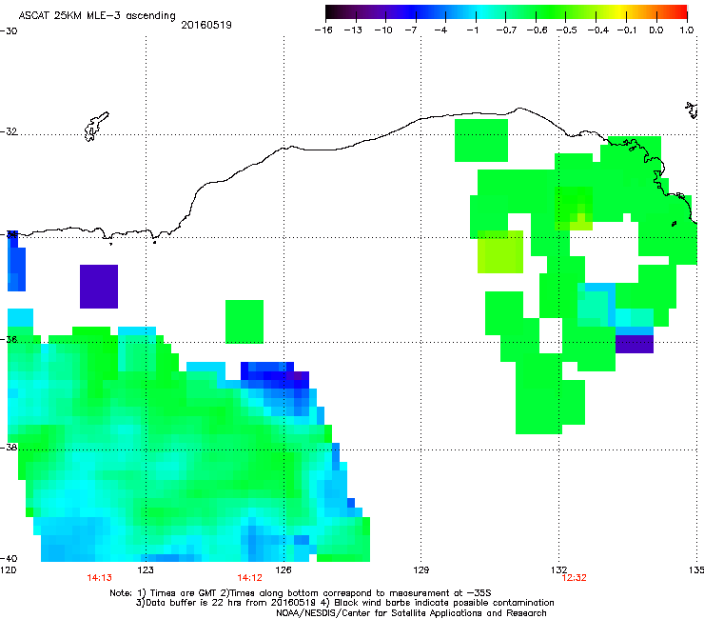Image resolution: width=704 pixels, height=619 pixels.
Task: Click the small island outline near -32 latitude
Action: [96, 127]
